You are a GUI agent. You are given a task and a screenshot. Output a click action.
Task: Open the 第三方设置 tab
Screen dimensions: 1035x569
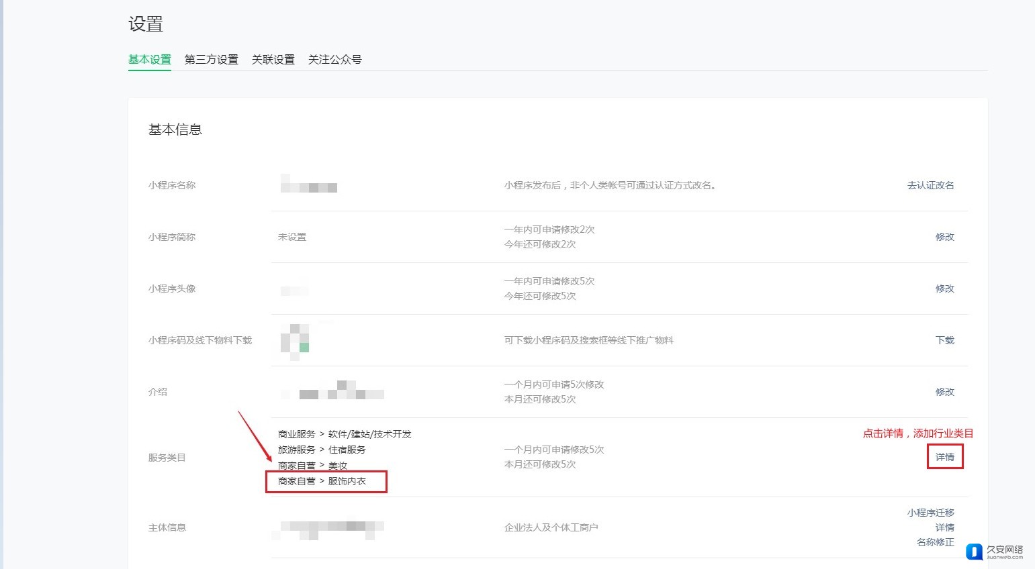(x=211, y=60)
